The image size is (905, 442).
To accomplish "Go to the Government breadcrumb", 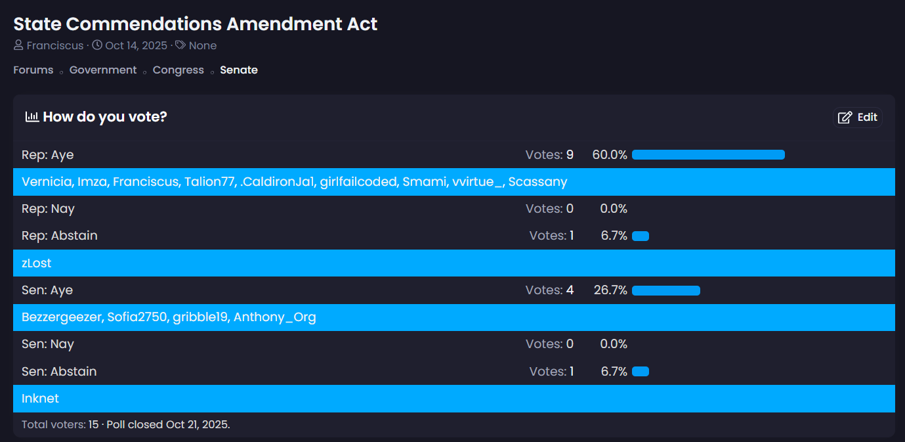I will coord(103,70).
